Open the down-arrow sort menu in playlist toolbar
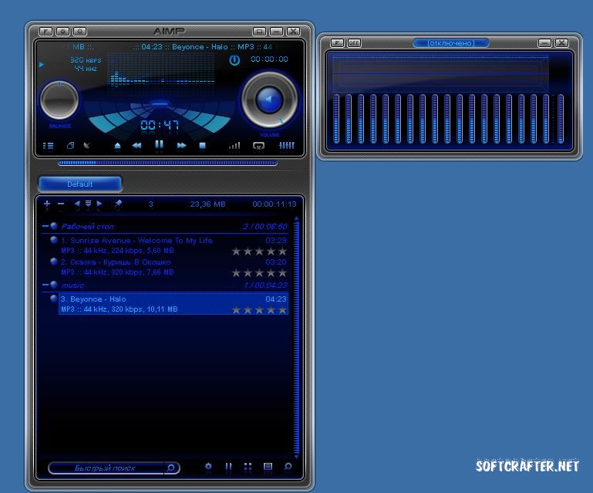Viewport: 593px width, 493px height. point(88,204)
